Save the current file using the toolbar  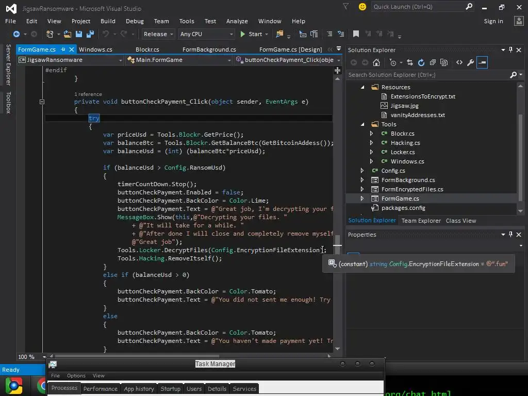point(79,34)
